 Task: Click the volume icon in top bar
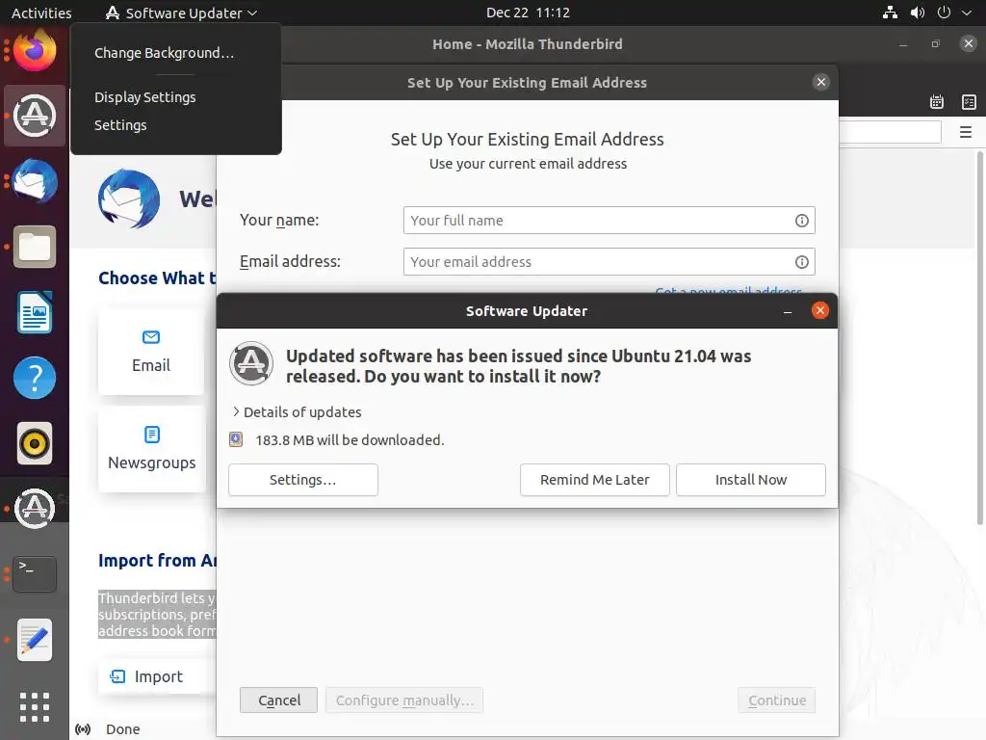click(918, 13)
